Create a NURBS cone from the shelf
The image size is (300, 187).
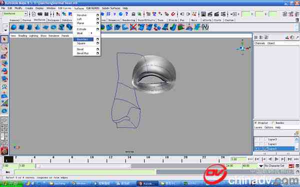point(37,27)
